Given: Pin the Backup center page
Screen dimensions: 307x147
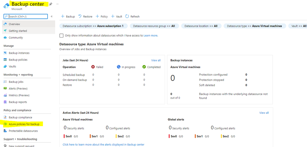Looking at the screenshot, I should (x=51, y=4).
